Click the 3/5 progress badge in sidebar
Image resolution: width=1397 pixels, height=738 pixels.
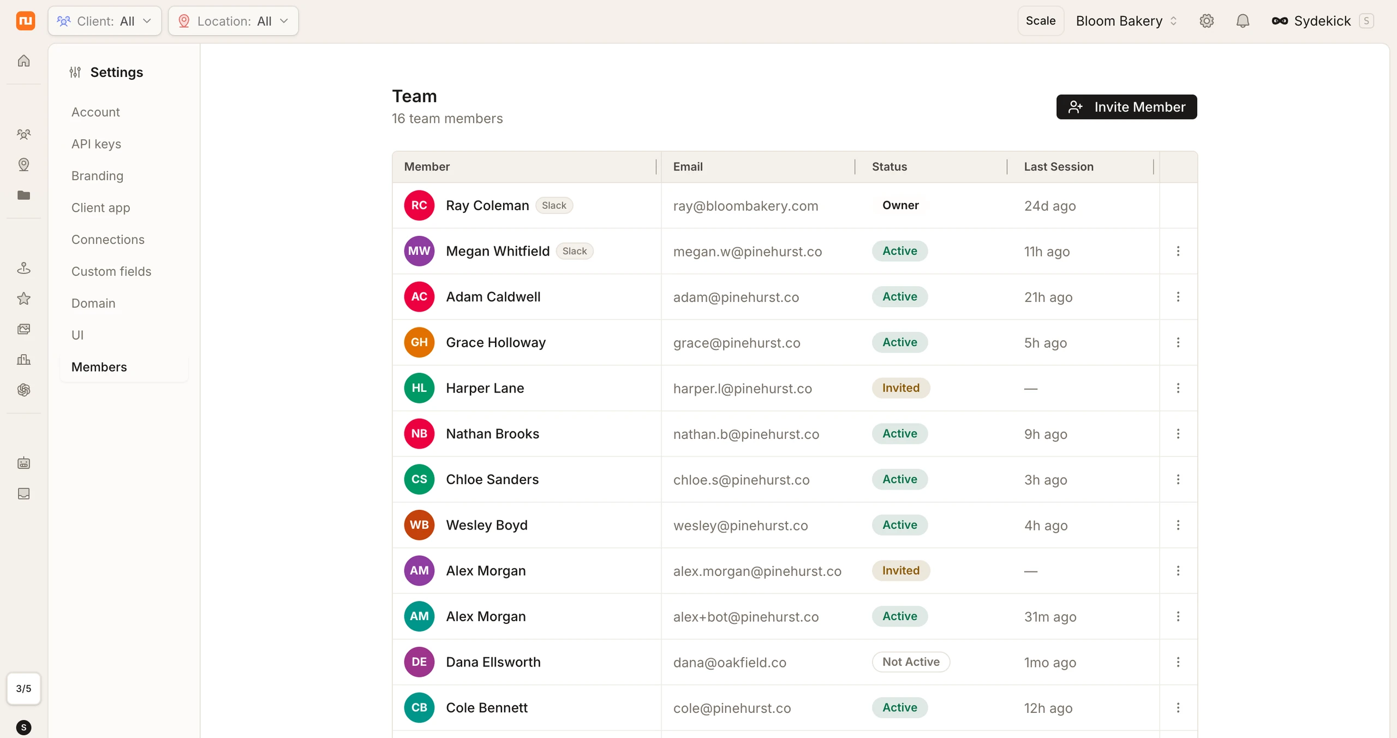point(23,688)
